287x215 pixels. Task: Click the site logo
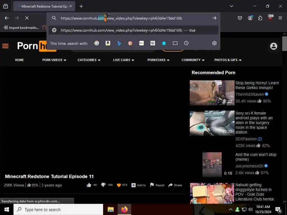pos(37,46)
